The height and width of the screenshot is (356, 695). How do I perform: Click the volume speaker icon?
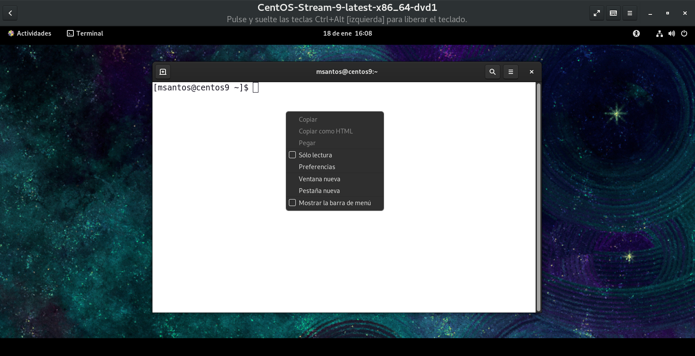[672, 33]
